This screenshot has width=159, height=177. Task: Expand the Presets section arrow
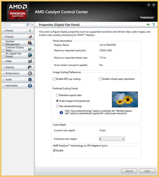pyautogui.click(x=4, y=37)
